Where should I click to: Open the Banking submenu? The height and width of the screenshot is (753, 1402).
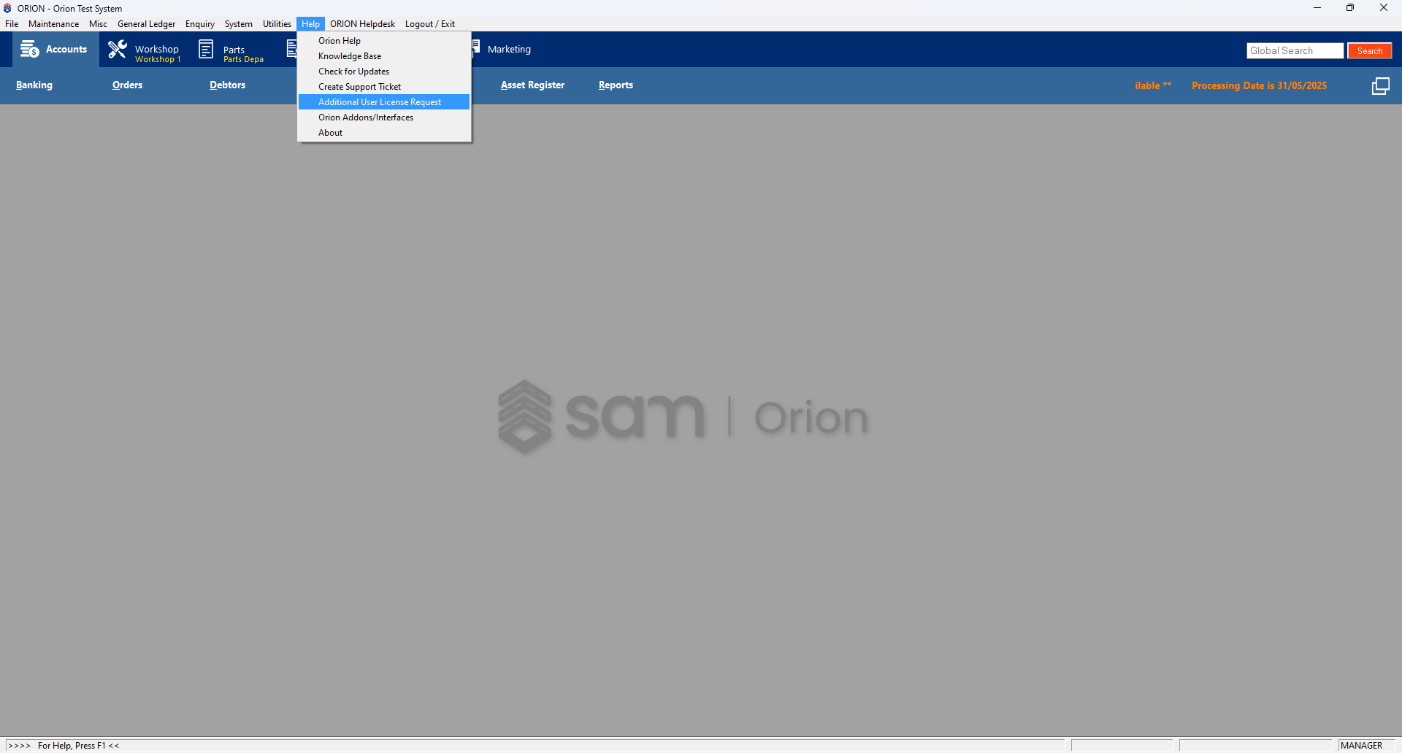pyautogui.click(x=34, y=85)
